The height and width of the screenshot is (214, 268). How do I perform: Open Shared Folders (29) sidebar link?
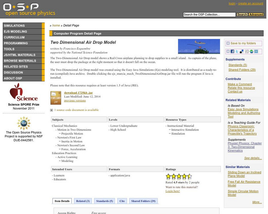point(242,70)
